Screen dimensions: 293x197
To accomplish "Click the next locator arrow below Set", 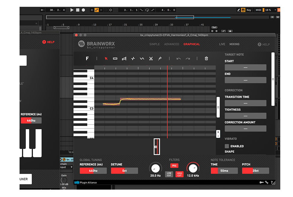I will pos(216,31).
